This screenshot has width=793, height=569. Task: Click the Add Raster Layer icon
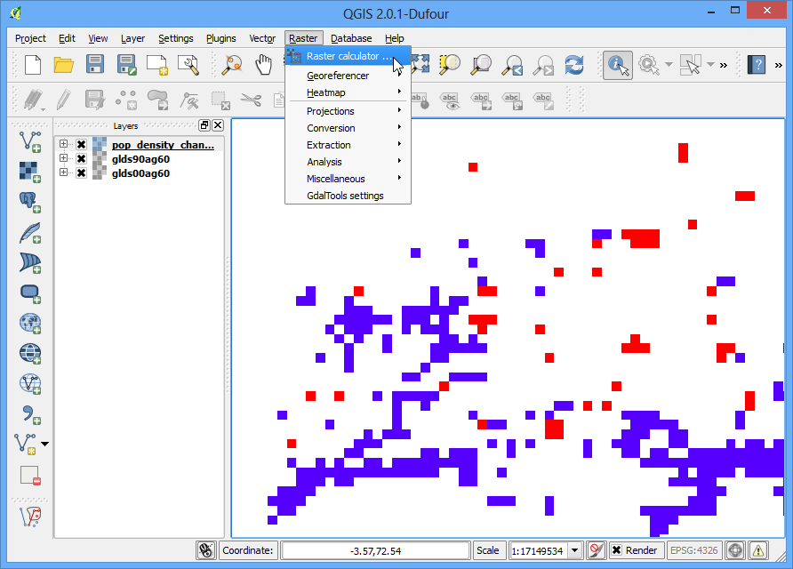(30, 172)
